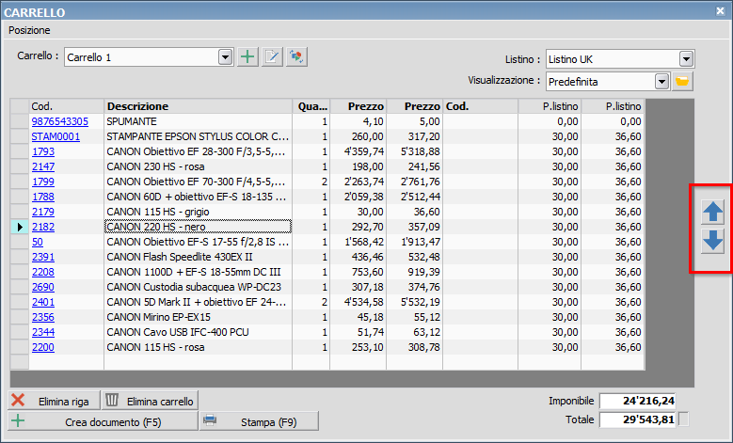Image resolution: width=733 pixels, height=443 pixels.
Task: Open product code 2208 link
Action: point(43,272)
